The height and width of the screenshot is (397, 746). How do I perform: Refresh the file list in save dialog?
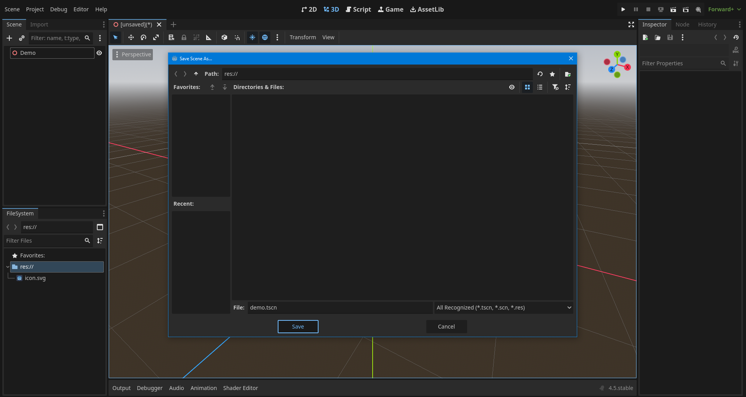click(540, 74)
